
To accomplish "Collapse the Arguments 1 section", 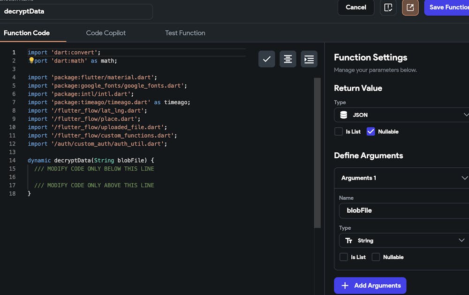I will tap(464, 178).
